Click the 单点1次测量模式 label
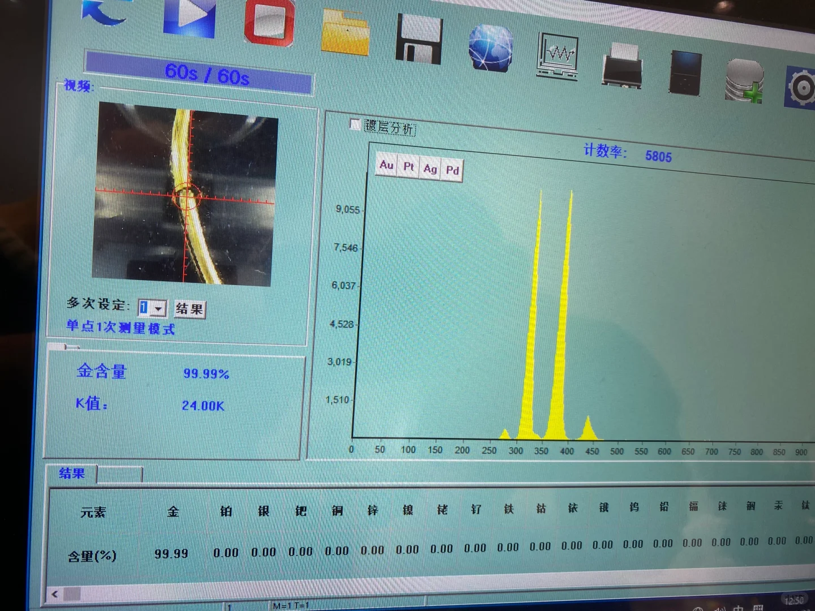 121,327
